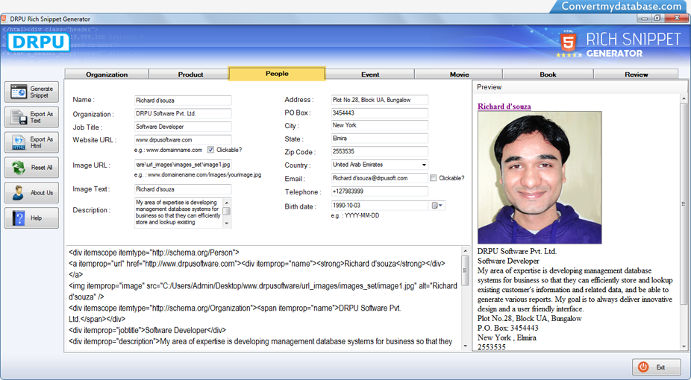Click the Preview panel scroll down arrow
Screen dimensions: 691x380
click(684, 346)
